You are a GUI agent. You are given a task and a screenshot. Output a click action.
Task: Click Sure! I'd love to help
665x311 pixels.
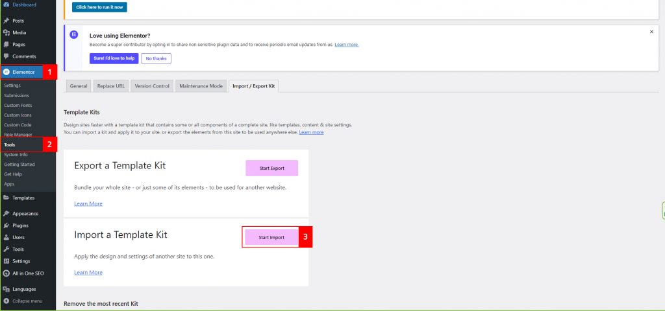114,58
